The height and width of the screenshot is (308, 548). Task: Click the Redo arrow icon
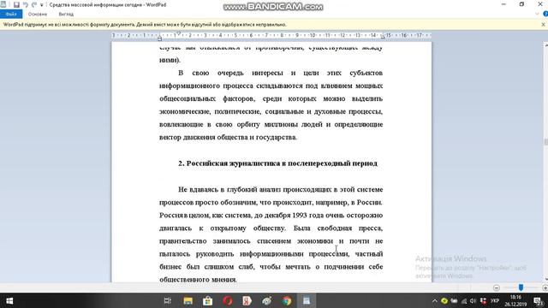click(x=34, y=5)
